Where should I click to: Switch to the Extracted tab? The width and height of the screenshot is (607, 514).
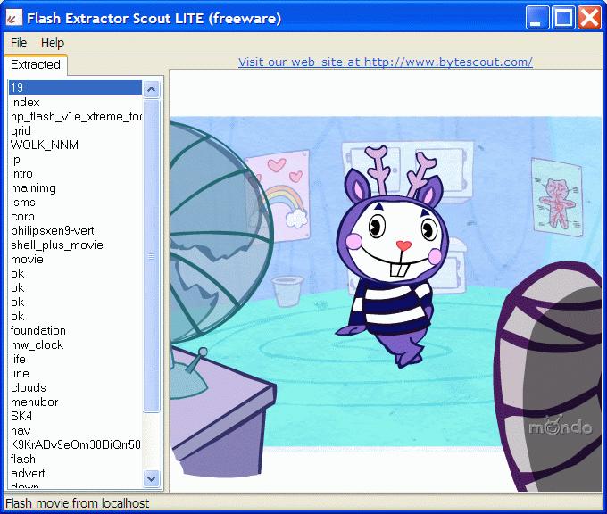[x=36, y=64]
